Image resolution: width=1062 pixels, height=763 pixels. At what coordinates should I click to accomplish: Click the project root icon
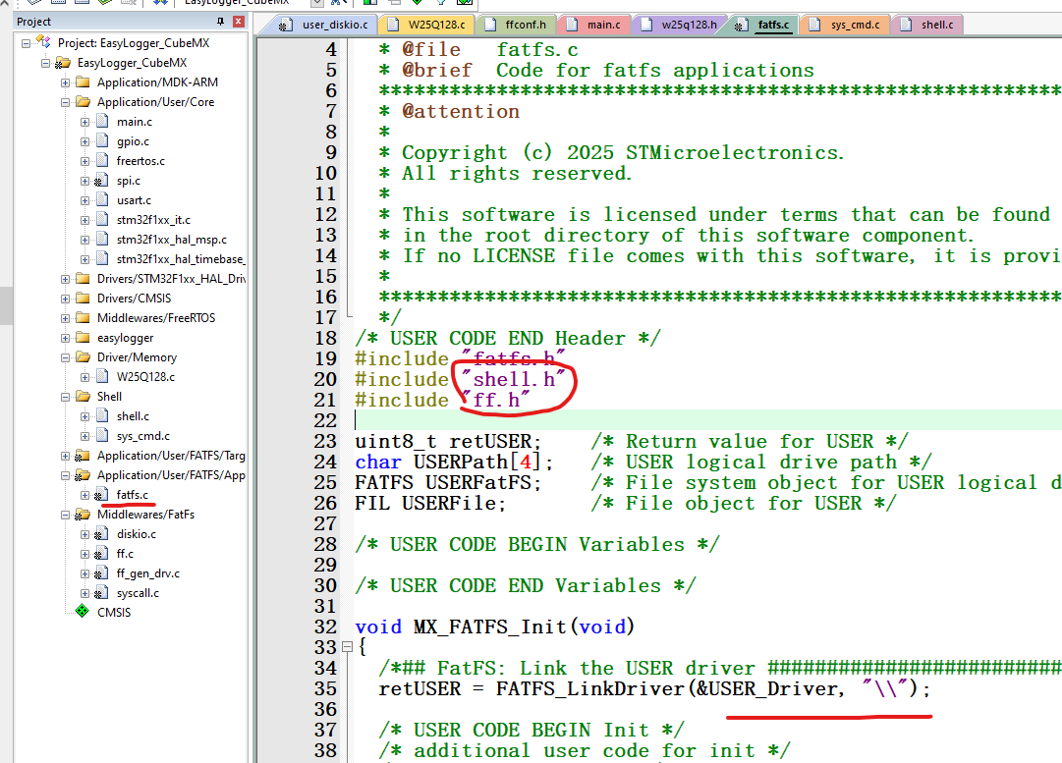coord(43,42)
